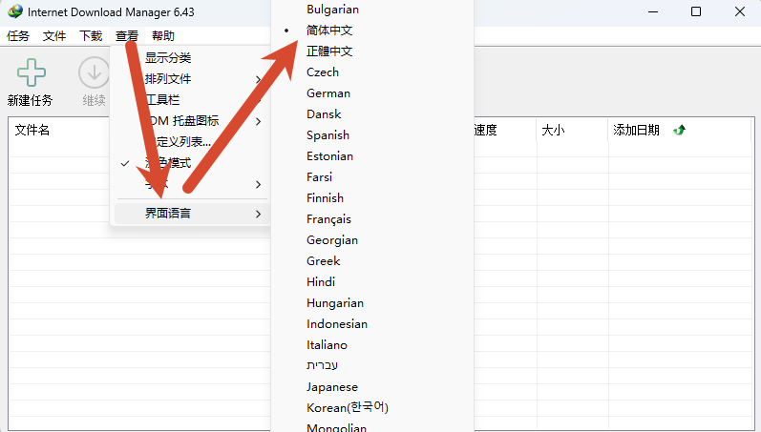Click the green sort arrow beside 添加日期

point(680,130)
